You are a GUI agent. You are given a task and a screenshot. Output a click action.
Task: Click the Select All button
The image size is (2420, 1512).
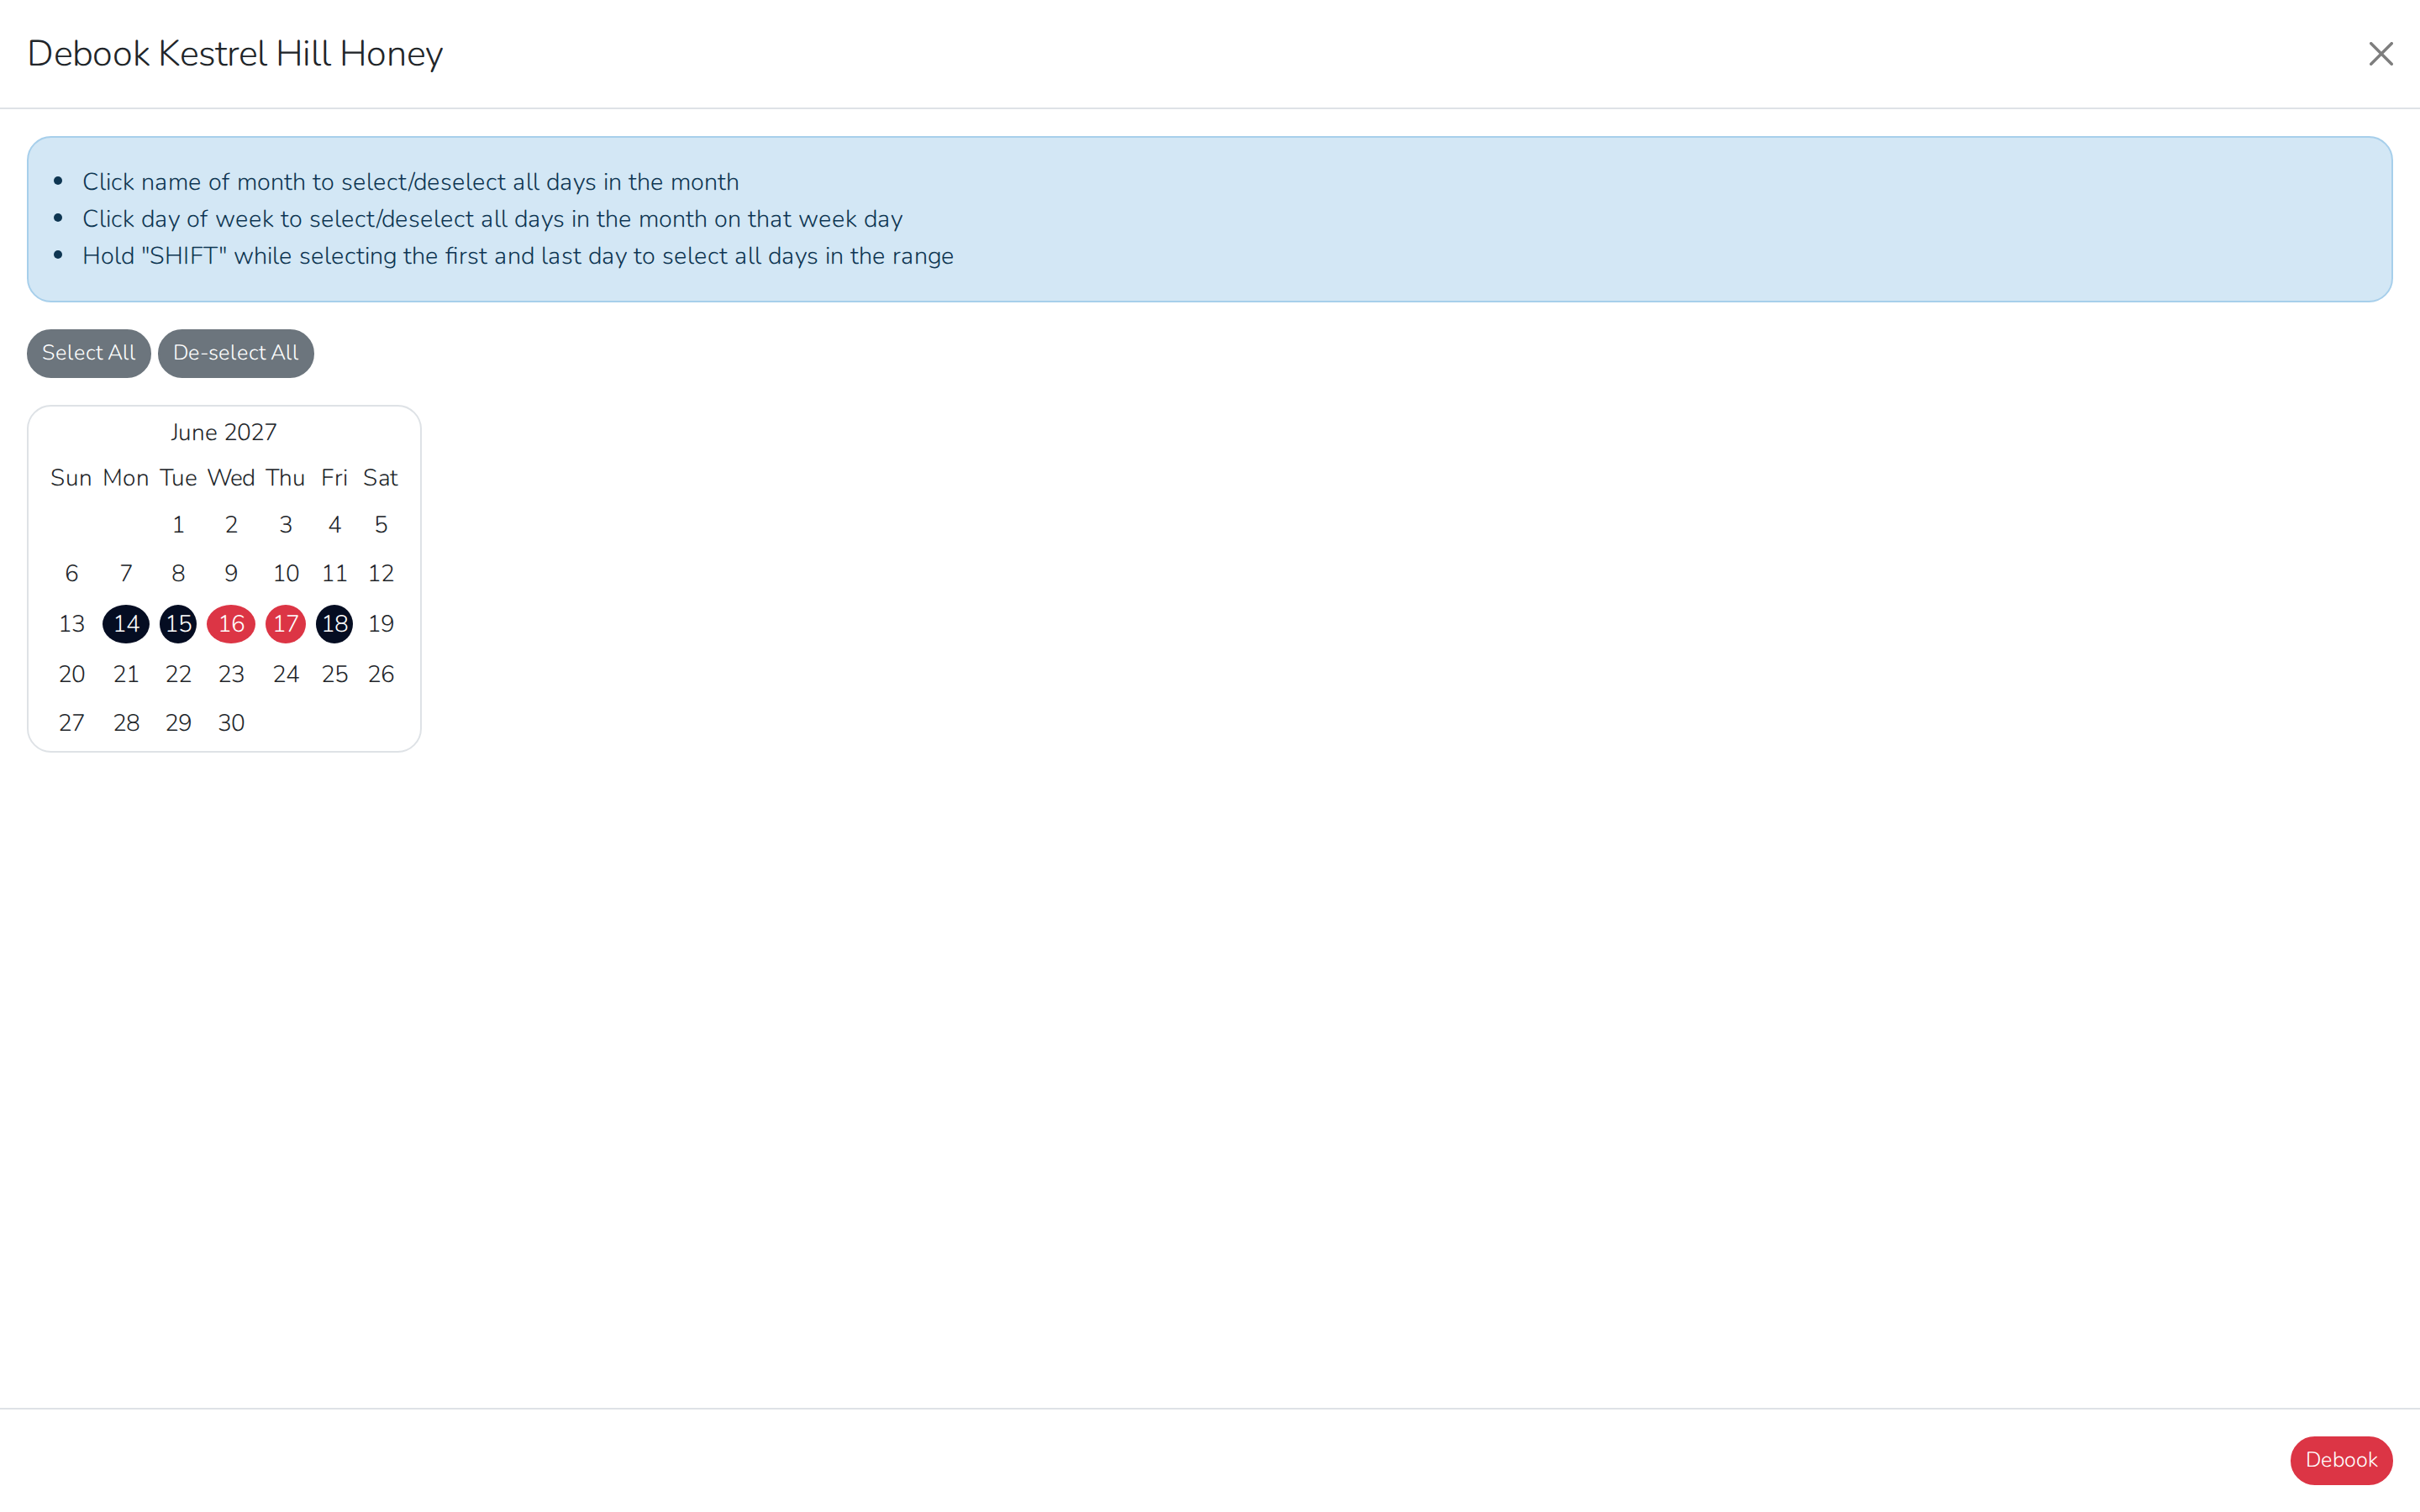click(x=89, y=353)
